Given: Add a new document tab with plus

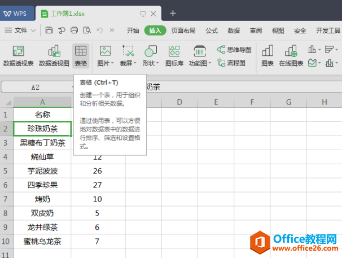Looking at the screenshot, I should (x=173, y=14).
